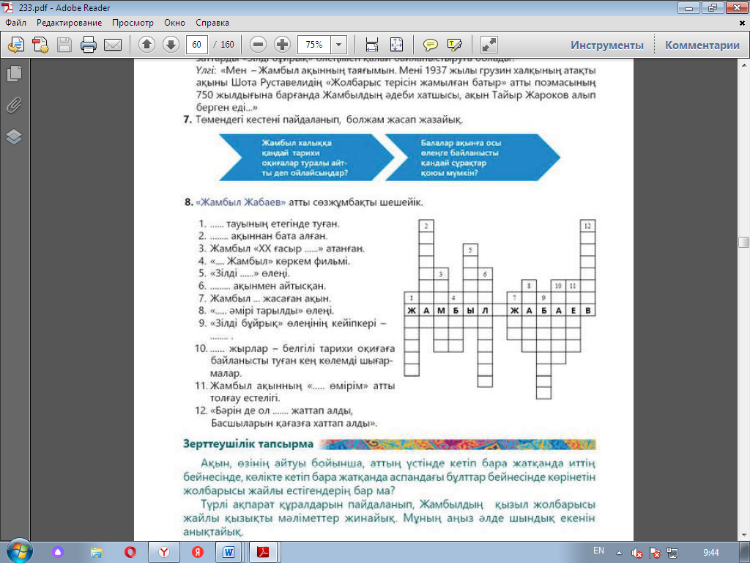Click the «Жамбыл Жабаев» heading text
750x563 pixels.
click(240, 202)
